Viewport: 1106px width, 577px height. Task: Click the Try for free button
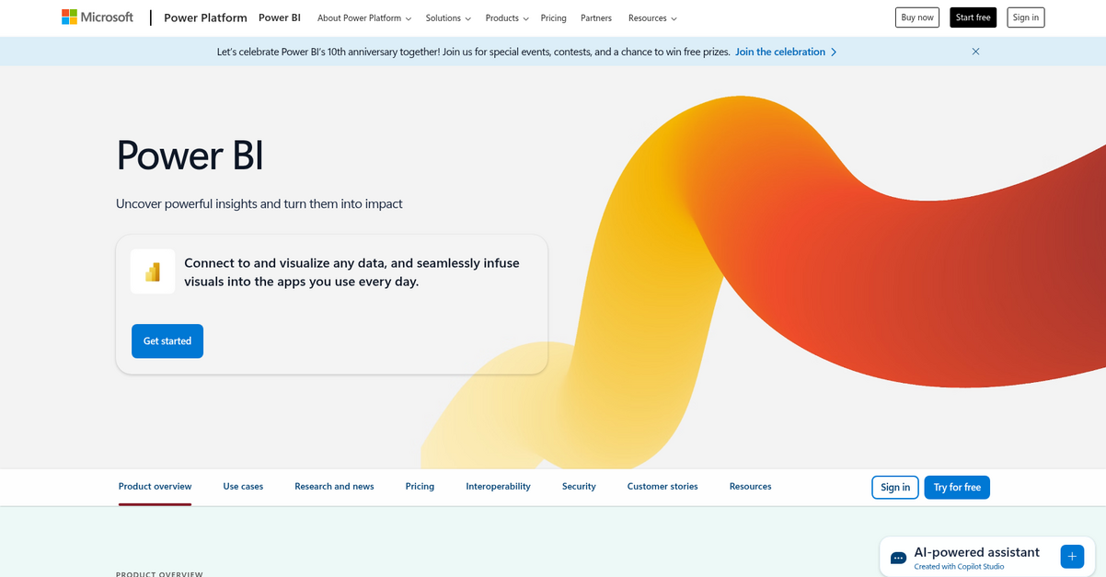pos(957,488)
